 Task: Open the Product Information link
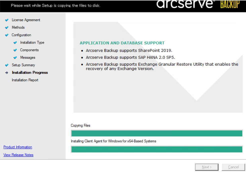18,147
